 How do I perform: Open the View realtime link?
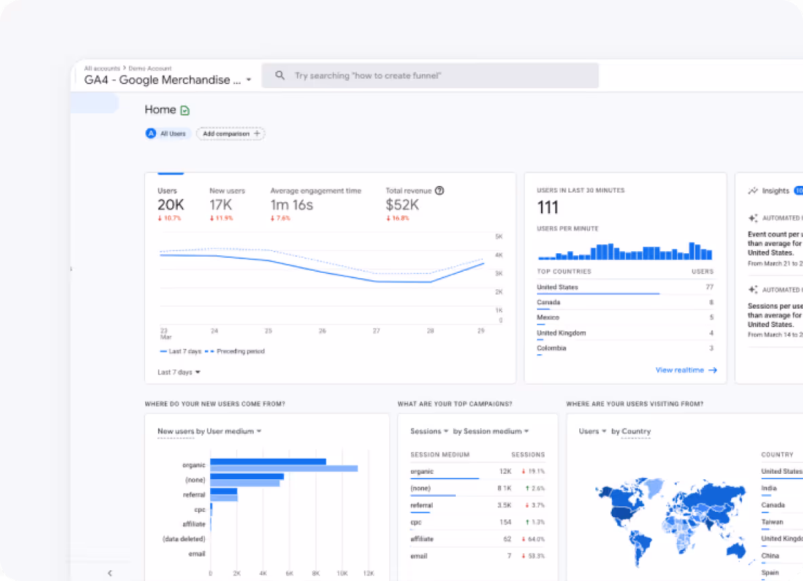coord(686,370)
